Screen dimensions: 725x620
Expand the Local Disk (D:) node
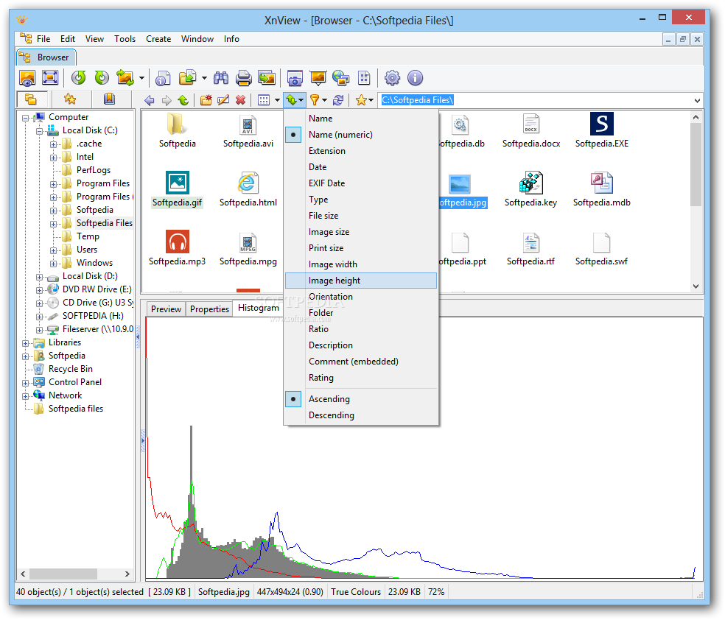(39, 277)
